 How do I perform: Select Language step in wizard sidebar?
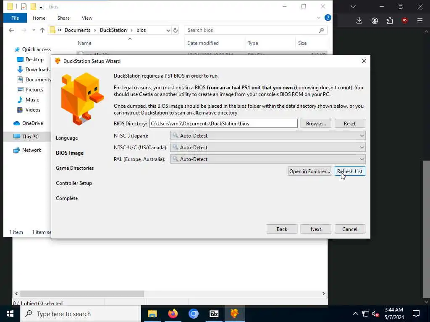pyautogui.click(x=67, y=138)
